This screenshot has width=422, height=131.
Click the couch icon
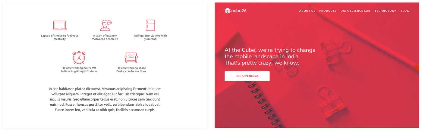click(131, 57)
